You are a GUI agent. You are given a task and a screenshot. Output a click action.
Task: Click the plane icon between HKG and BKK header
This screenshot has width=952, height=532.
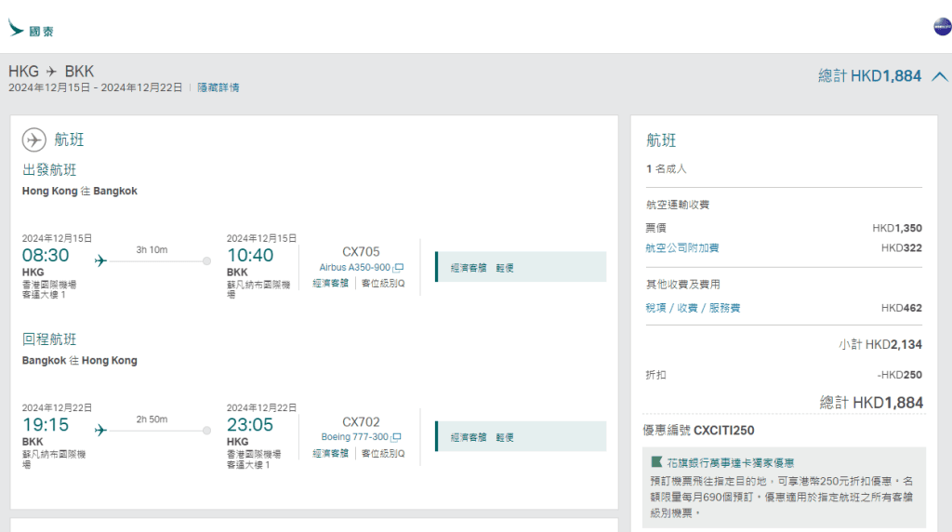coord(52,72)
